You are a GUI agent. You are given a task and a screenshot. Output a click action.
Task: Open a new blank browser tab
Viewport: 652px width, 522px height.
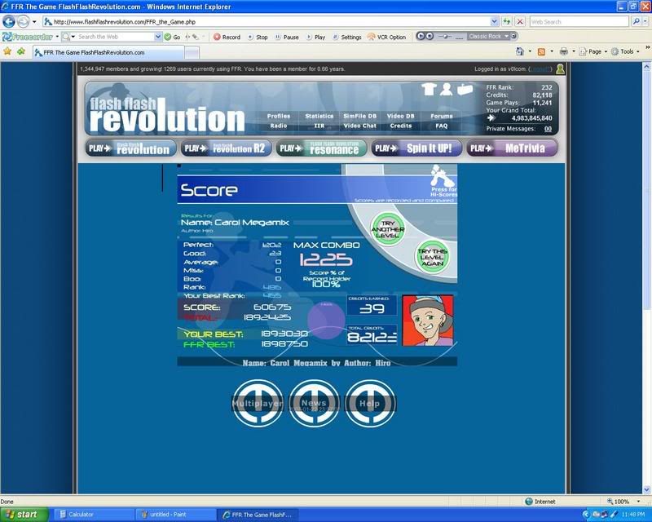coord(192,52)
